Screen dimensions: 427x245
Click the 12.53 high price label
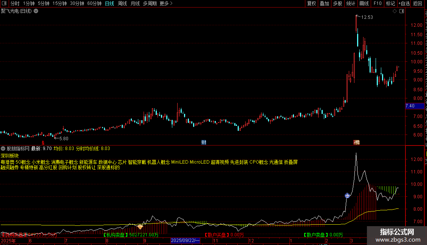(367, 17)
